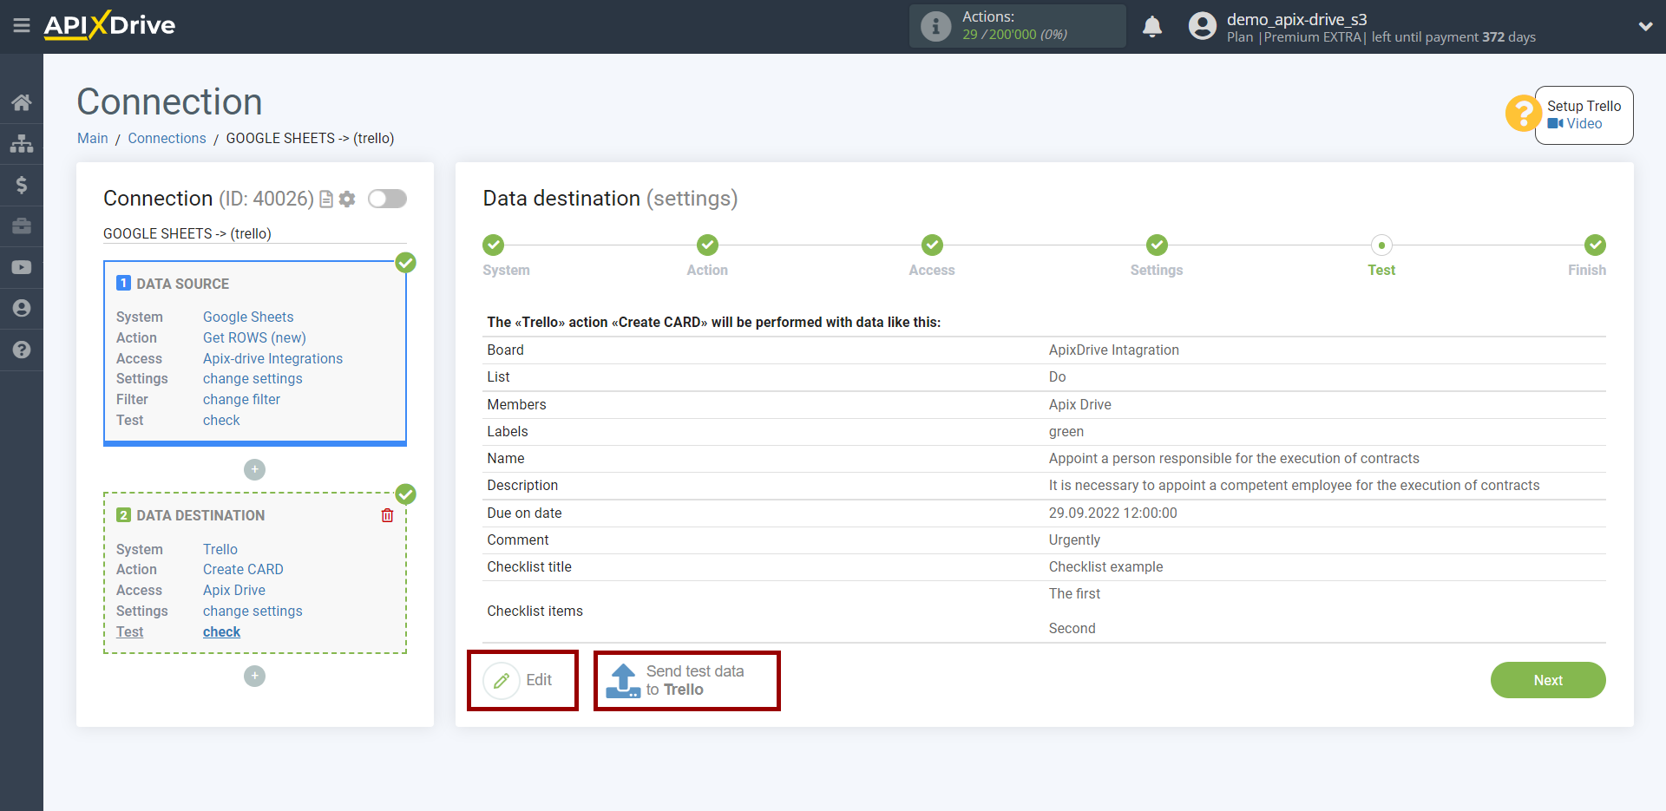Open notifications bell
1666x811 pixels.
(x=1152, y=26)
